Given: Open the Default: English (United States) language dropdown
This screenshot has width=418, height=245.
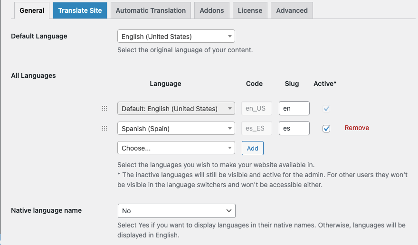Looking at the screenshot, I should click(176, 109).
